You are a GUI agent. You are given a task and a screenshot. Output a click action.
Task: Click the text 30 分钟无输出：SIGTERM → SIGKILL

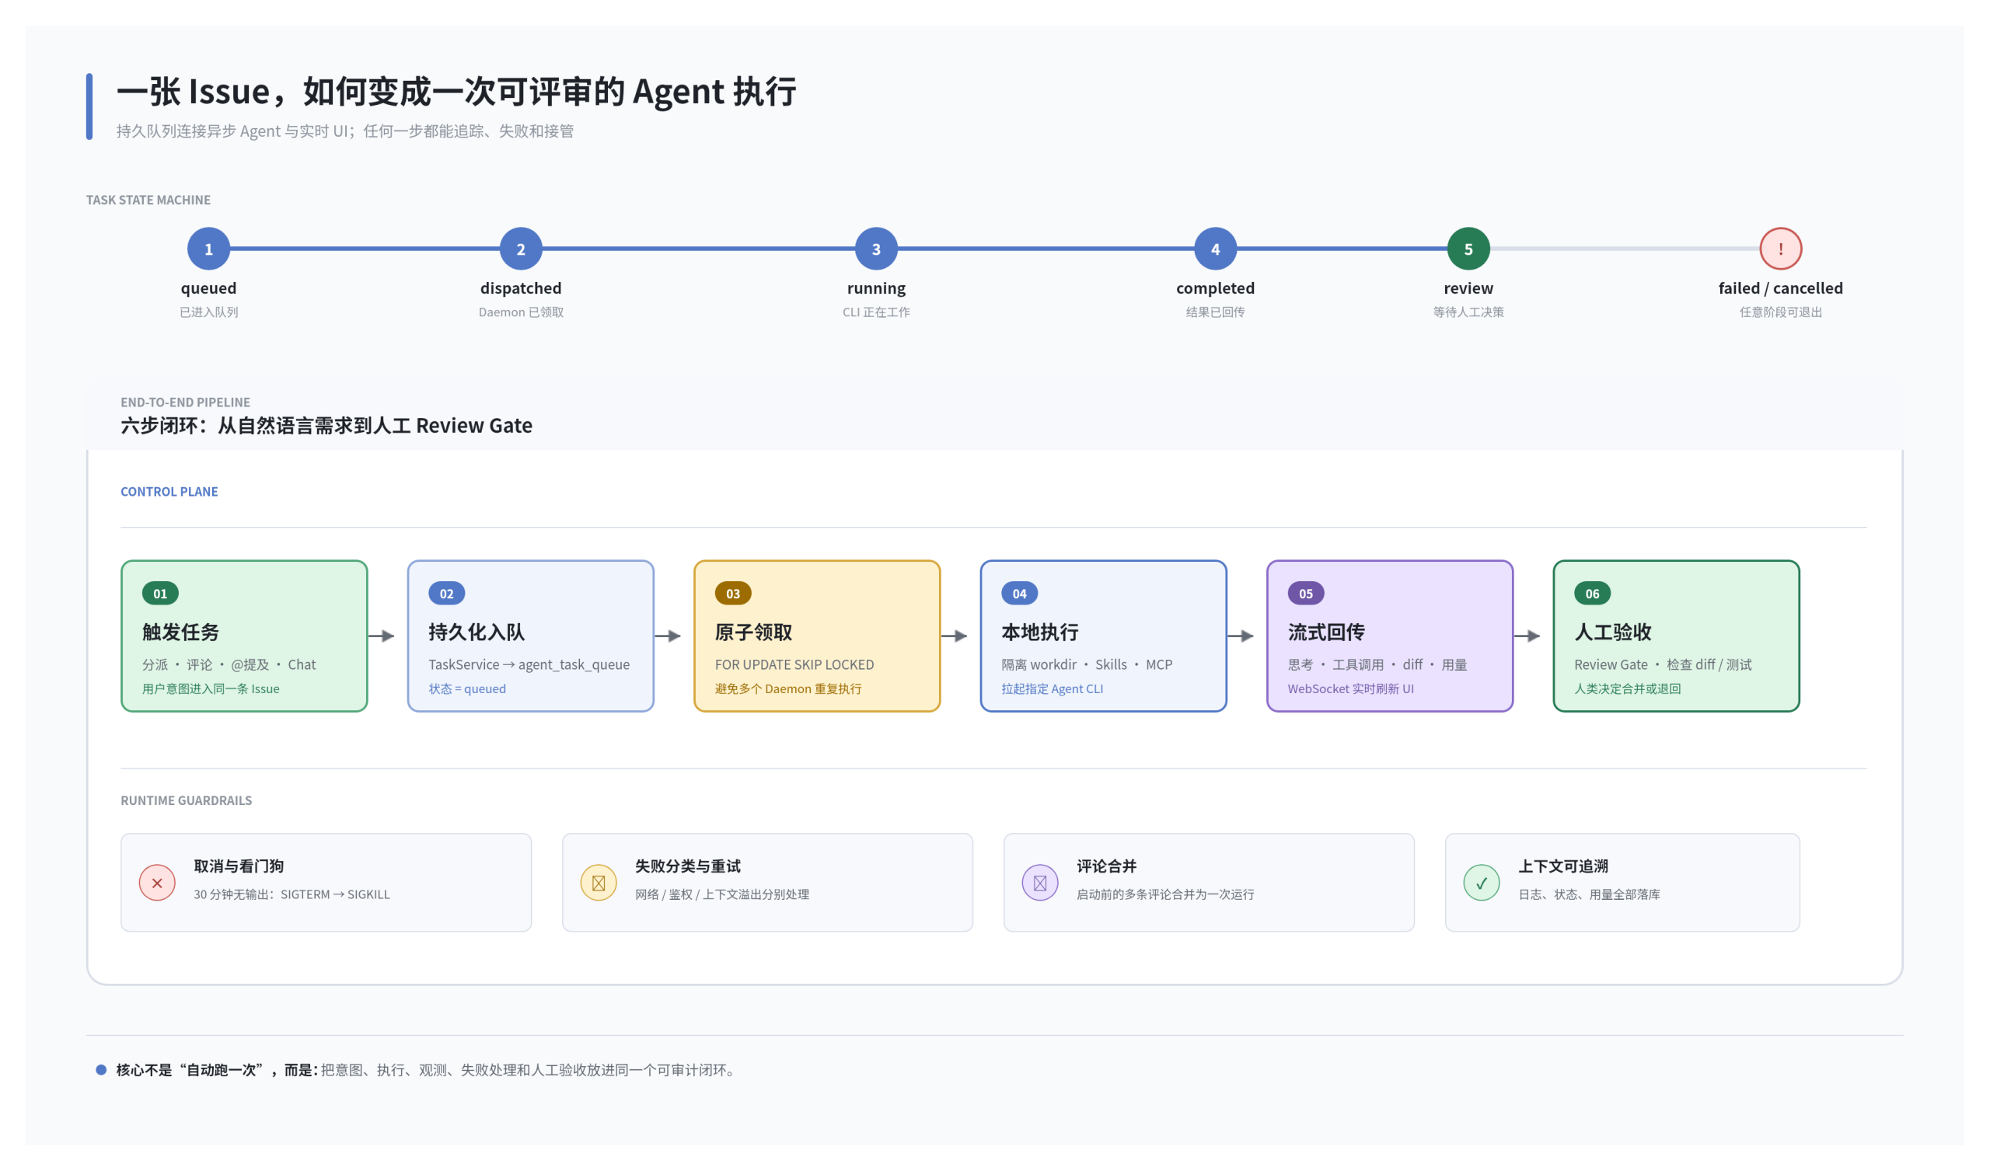(292, 894)
